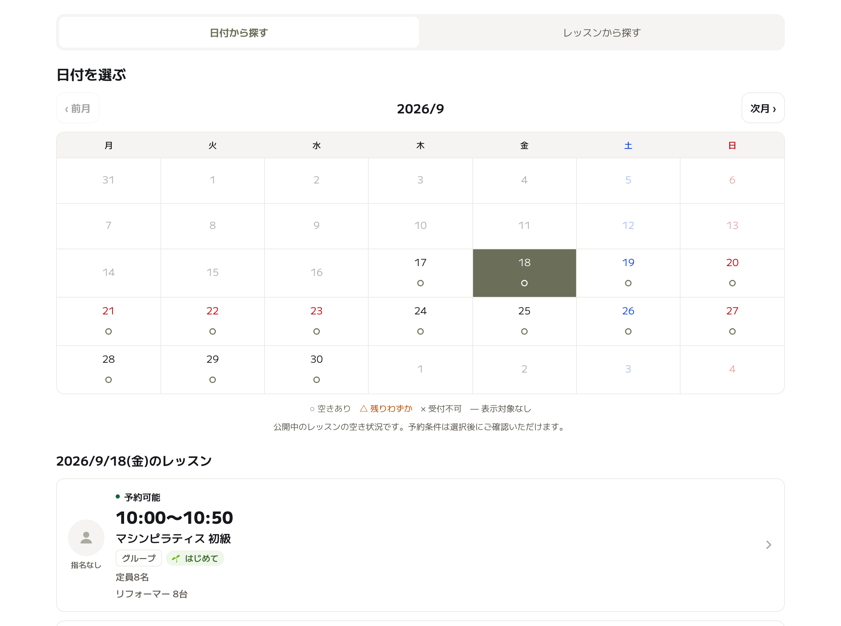
Task: Go to previous month with 前月
Action: [78, 109]
